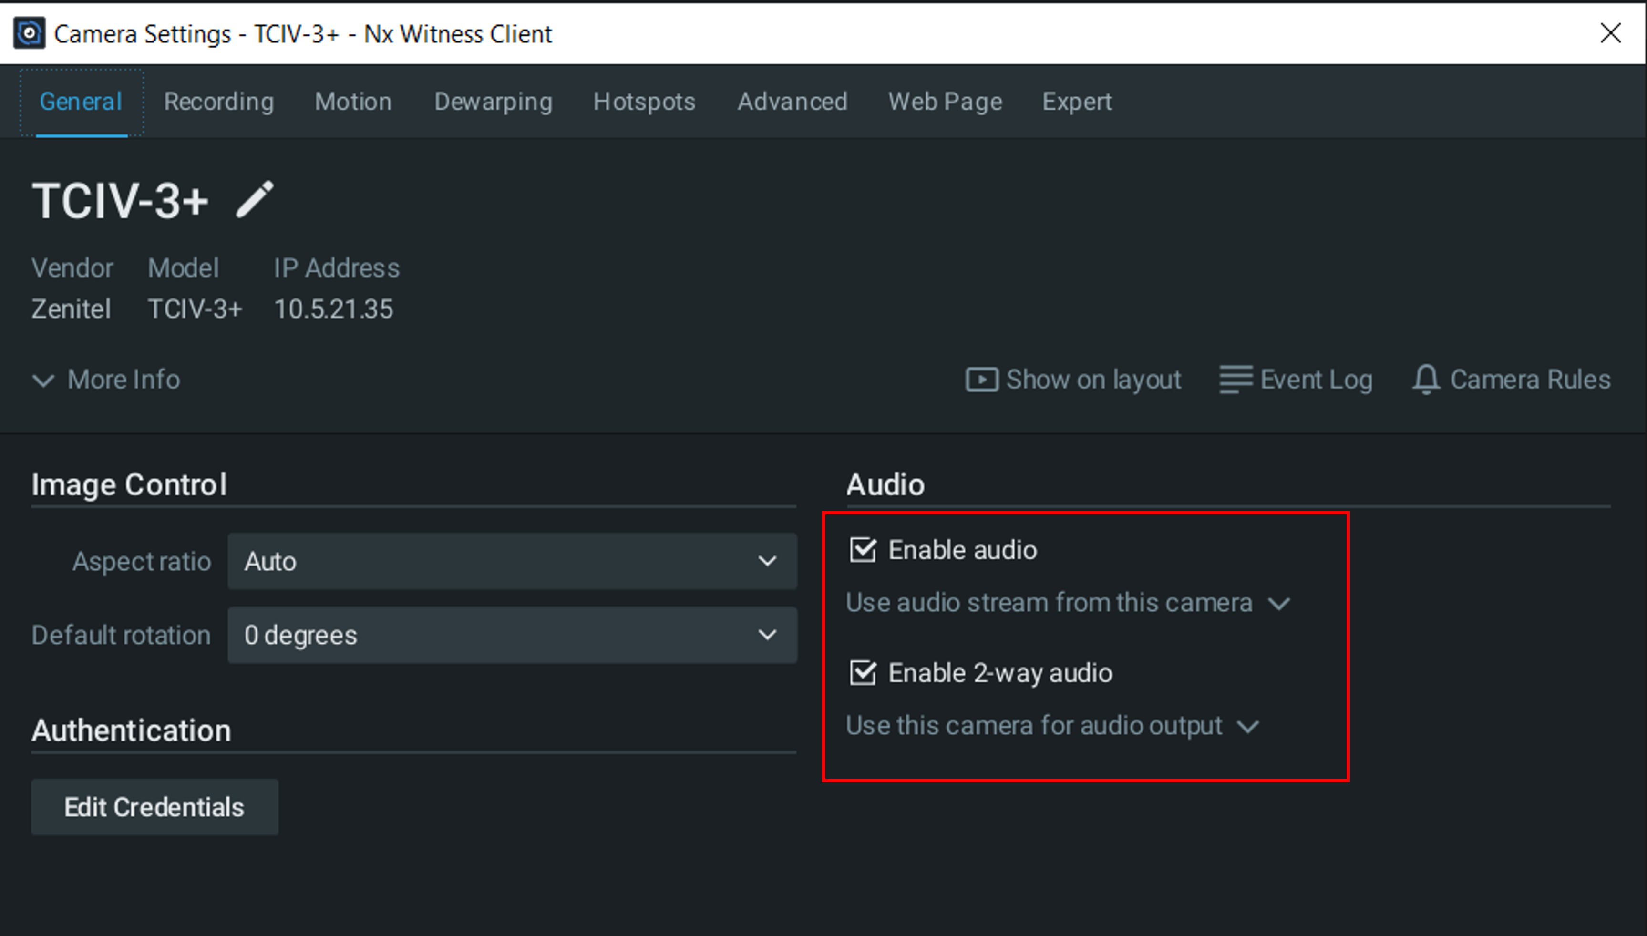Image resolution: width=1647 pixels, height=936 pixels.
Task: Click the pencil icon to rename camera
Action: 254,200
